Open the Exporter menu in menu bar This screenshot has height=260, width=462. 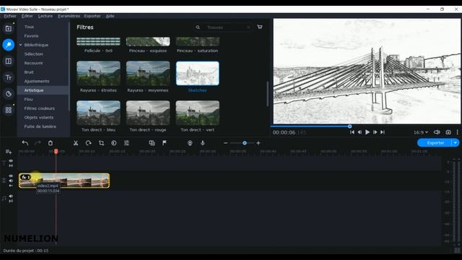[92, 16]
